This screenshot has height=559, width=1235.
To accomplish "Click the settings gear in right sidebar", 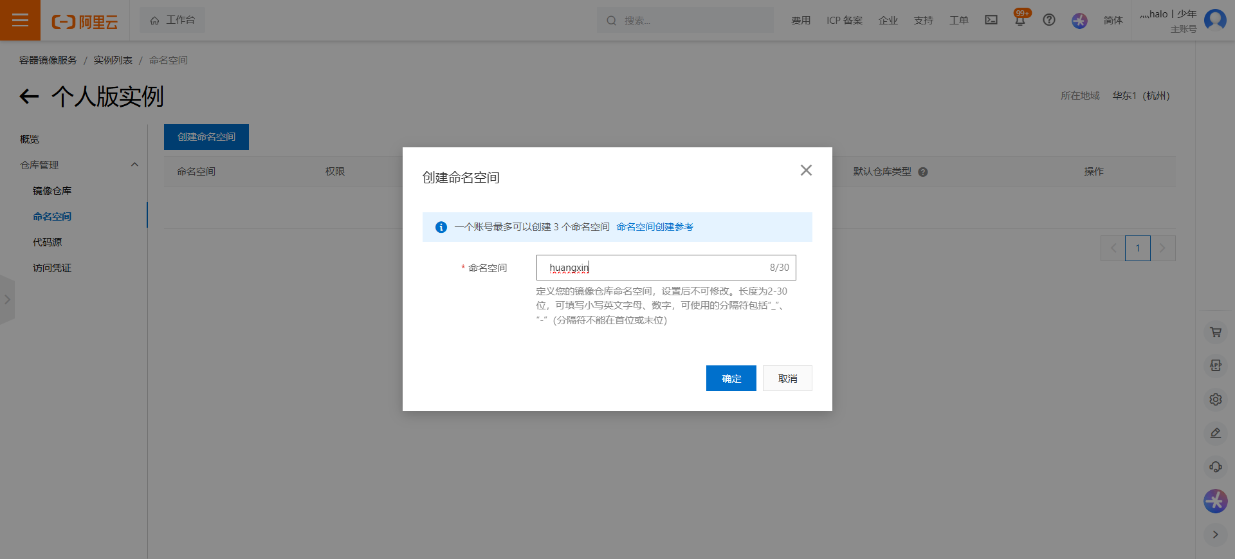I will point(1215,399).
